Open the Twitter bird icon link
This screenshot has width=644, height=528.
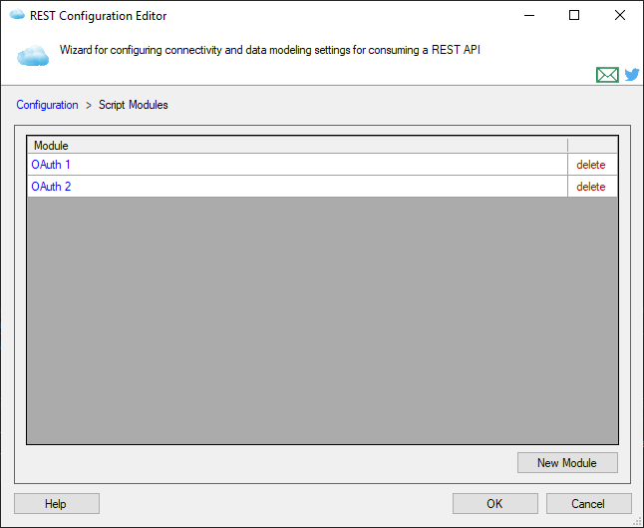632,75
